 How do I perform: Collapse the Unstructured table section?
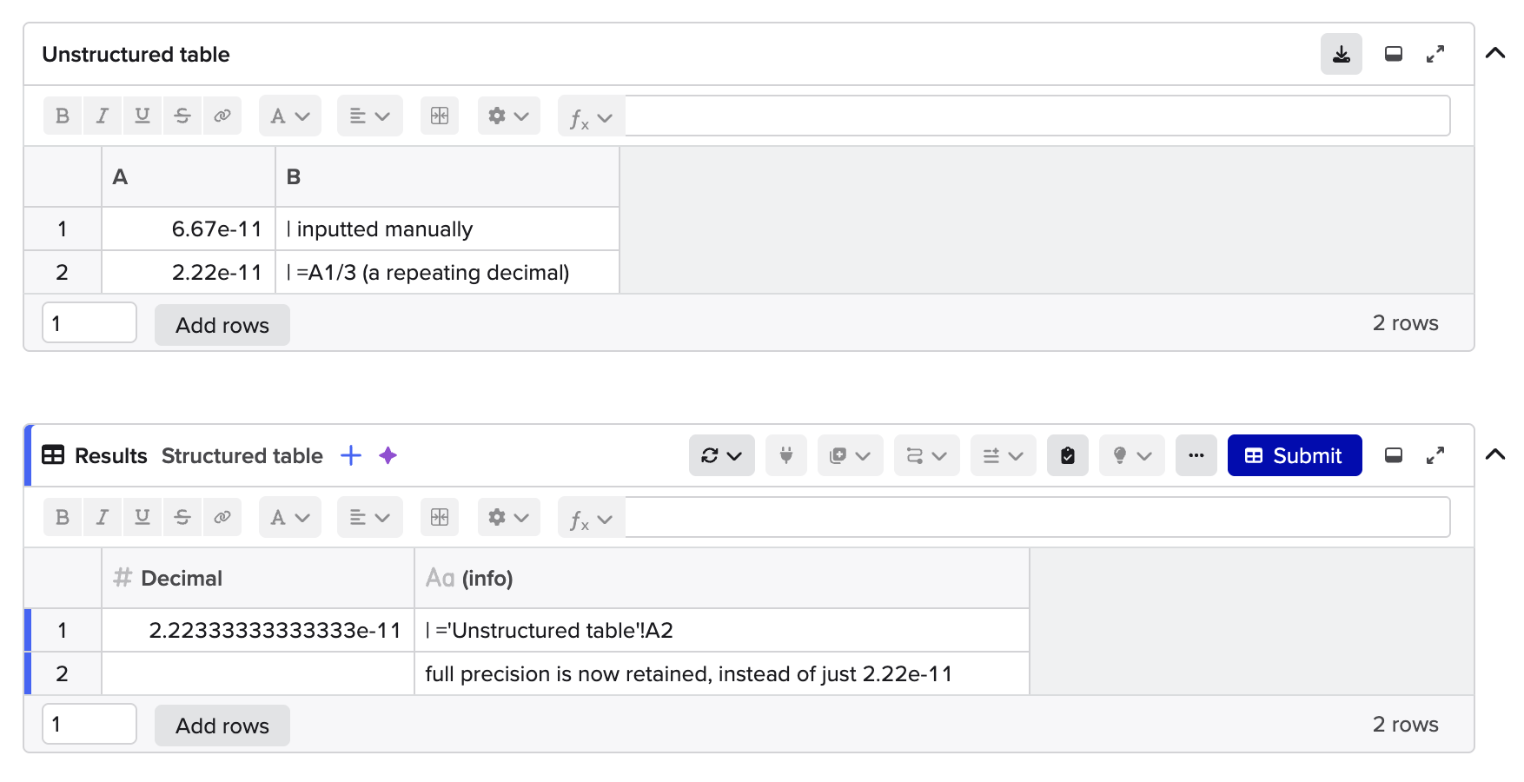(1494, 53)
